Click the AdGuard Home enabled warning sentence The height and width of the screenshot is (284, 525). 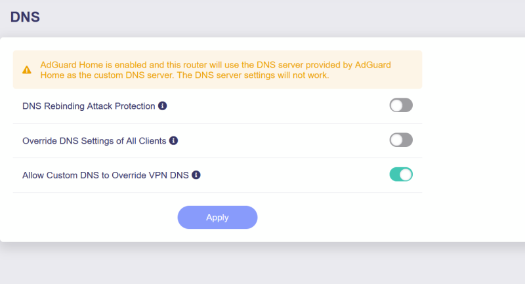(x=197, y=65)
